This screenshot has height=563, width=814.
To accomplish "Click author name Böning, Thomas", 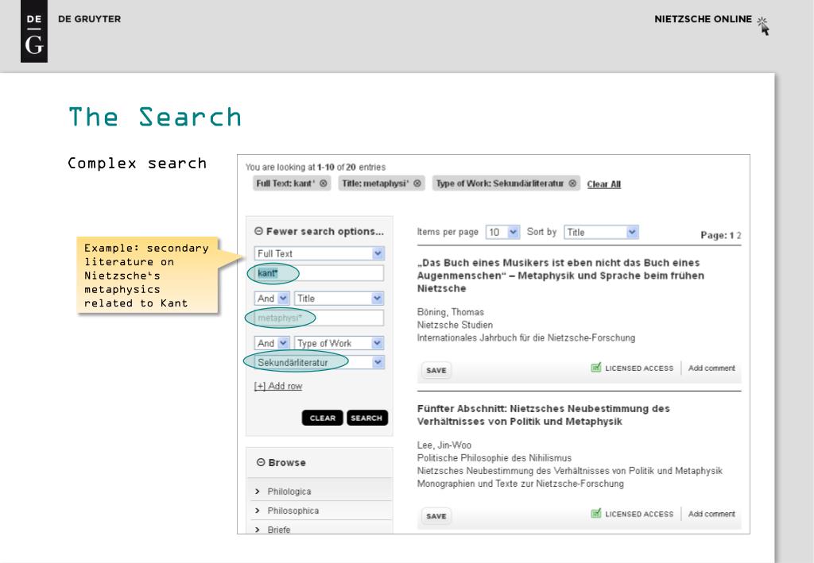I will tap(450, 312).
